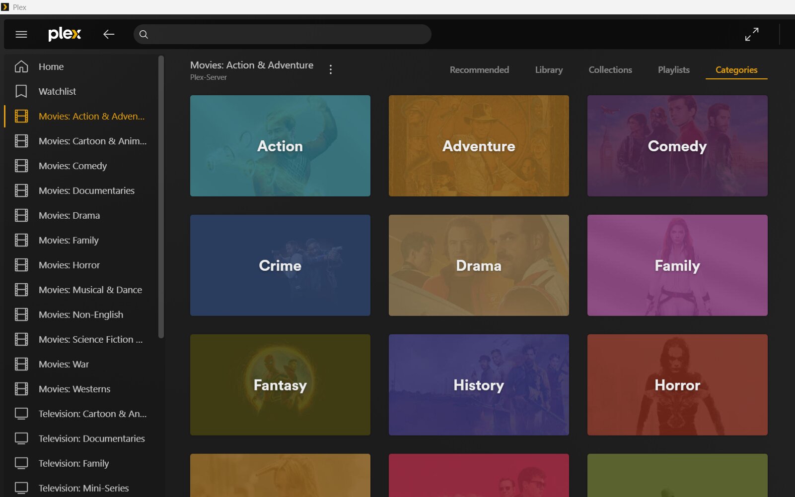Click the sidebar vertical scrollbar
The image size is (795, 497).
pos(161,197)
